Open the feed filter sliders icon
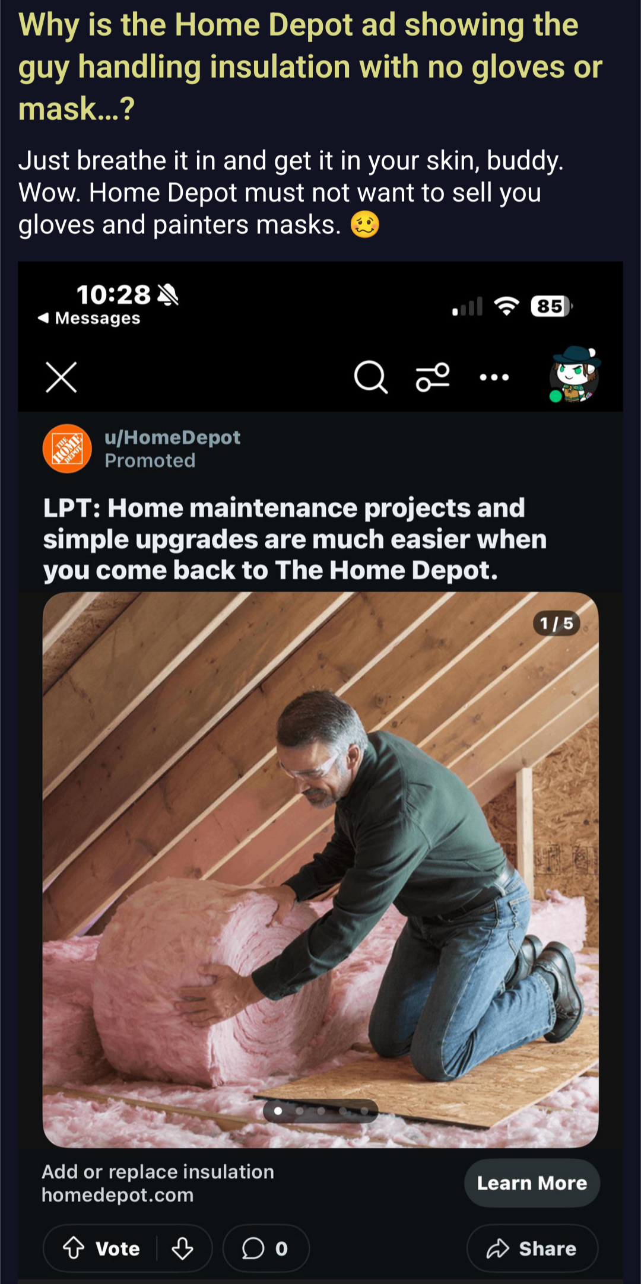 tap(433, 377)
